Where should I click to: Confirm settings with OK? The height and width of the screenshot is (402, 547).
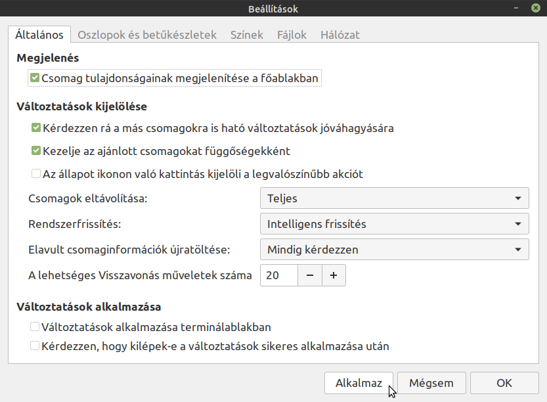[x=504, y=383]
